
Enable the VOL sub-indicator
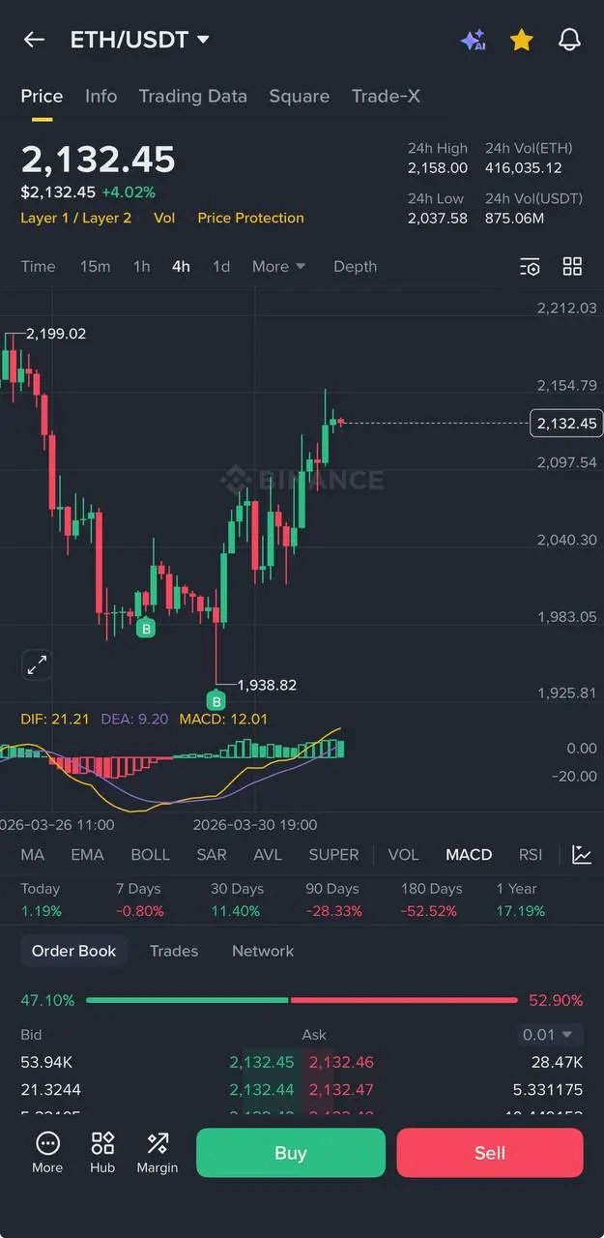tap(403, 855)
